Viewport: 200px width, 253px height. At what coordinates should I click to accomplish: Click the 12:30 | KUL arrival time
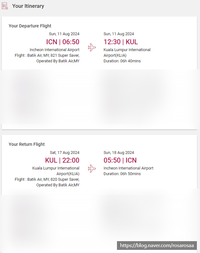tap(121, 42)
